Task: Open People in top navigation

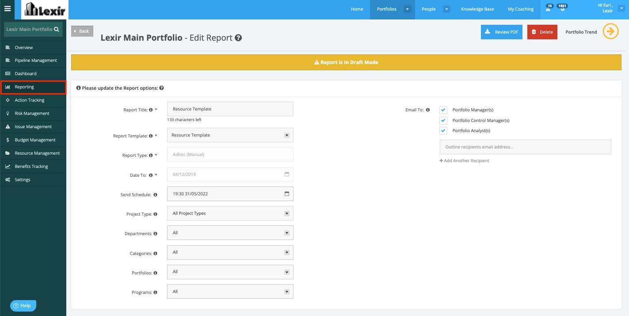Action: click(x=428, y=9)
